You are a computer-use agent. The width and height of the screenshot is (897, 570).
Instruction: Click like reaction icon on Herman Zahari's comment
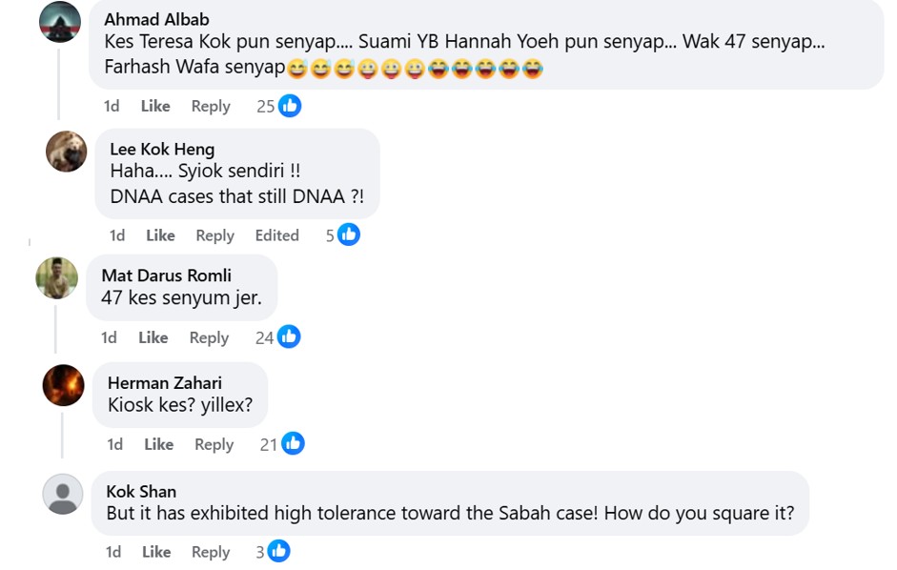pyautogui.click(x=293, y=443)
